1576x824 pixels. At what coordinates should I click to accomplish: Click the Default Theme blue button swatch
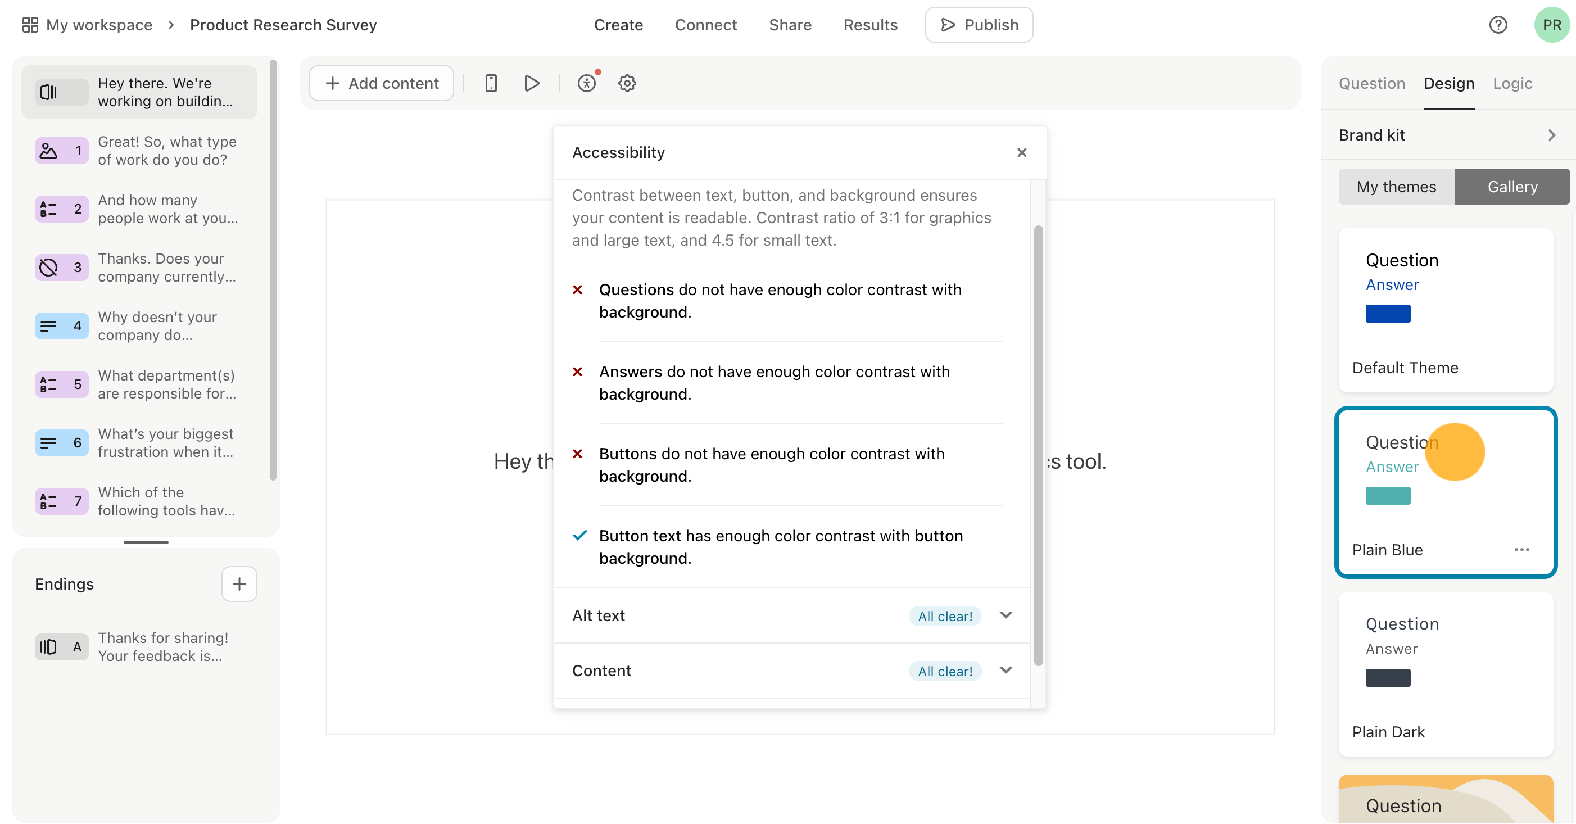[1388, 313]
